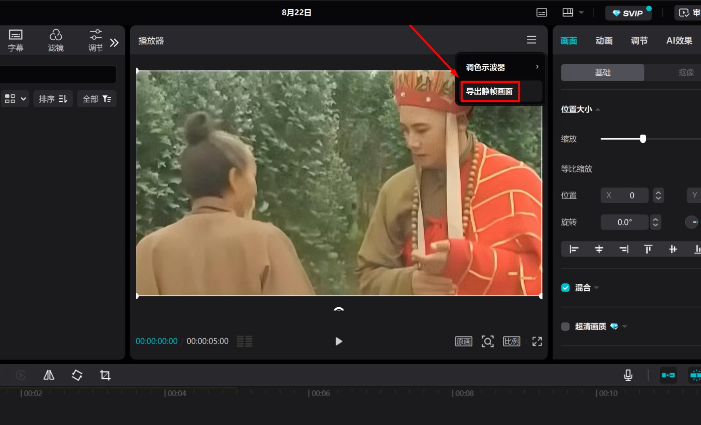The width and height of the screenshot is (701, 425).
Task: Play the video preview
Action: click(339, 342)
